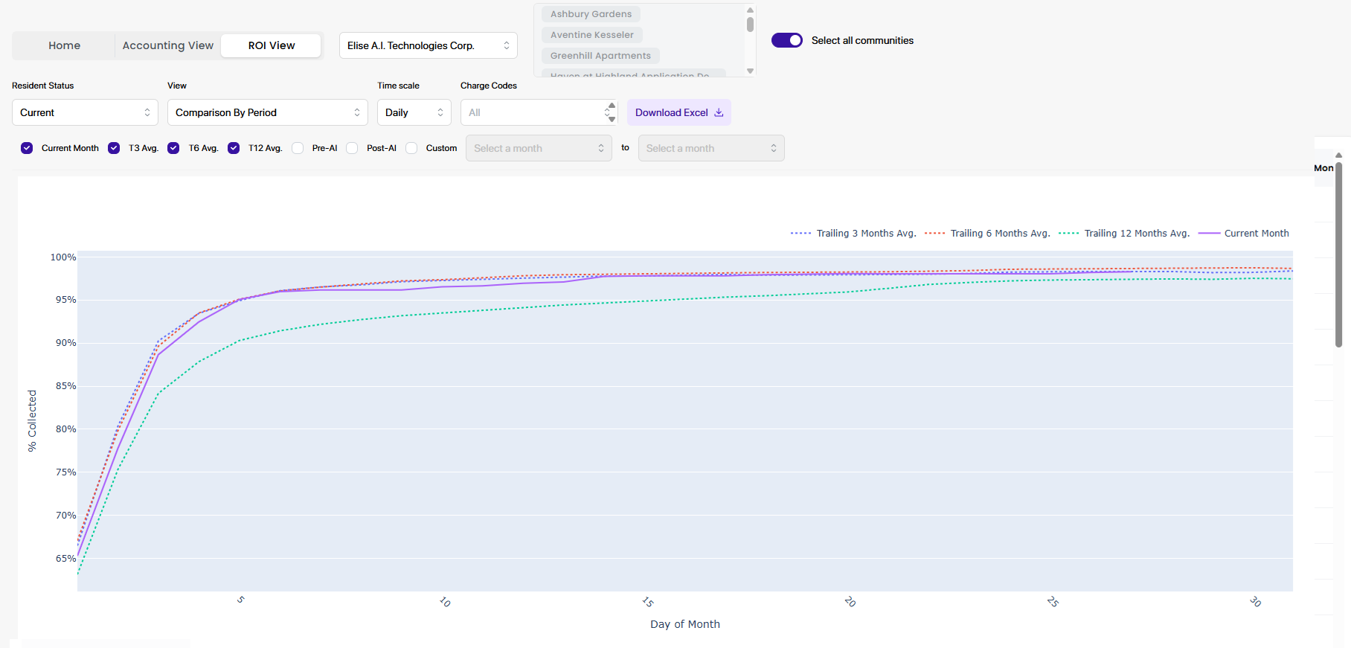Click the communities list scroll-up arrow
This screenshot has height=648, width=1351.
[750, 10]
